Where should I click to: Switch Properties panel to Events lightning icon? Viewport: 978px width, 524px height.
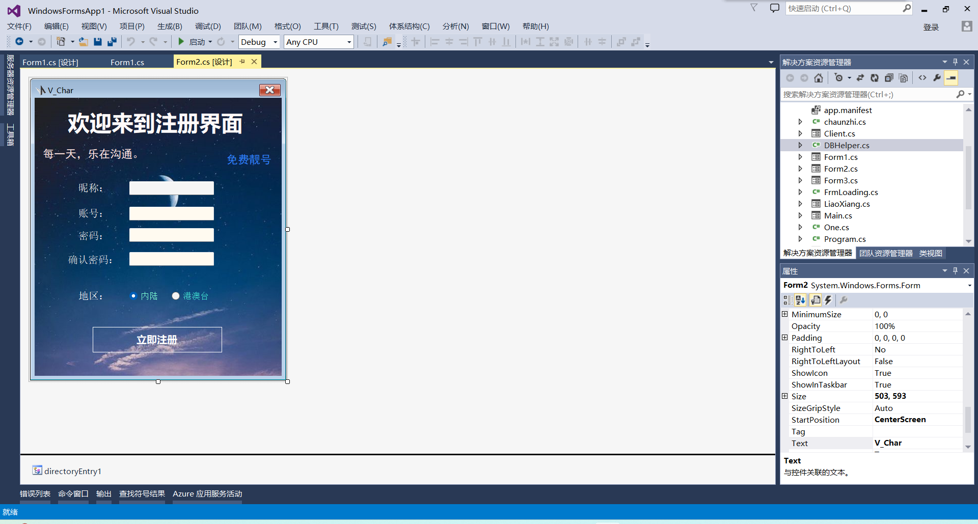click(x=828, y=300)
